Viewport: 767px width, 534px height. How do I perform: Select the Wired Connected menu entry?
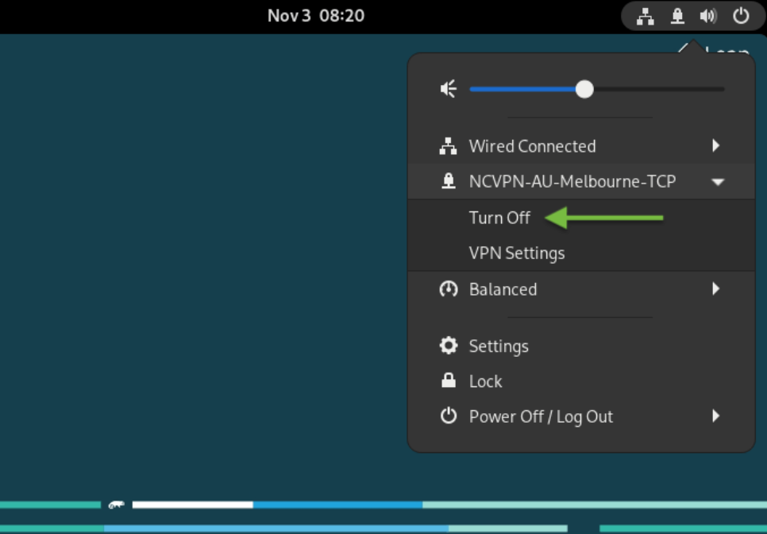(581, 146)
